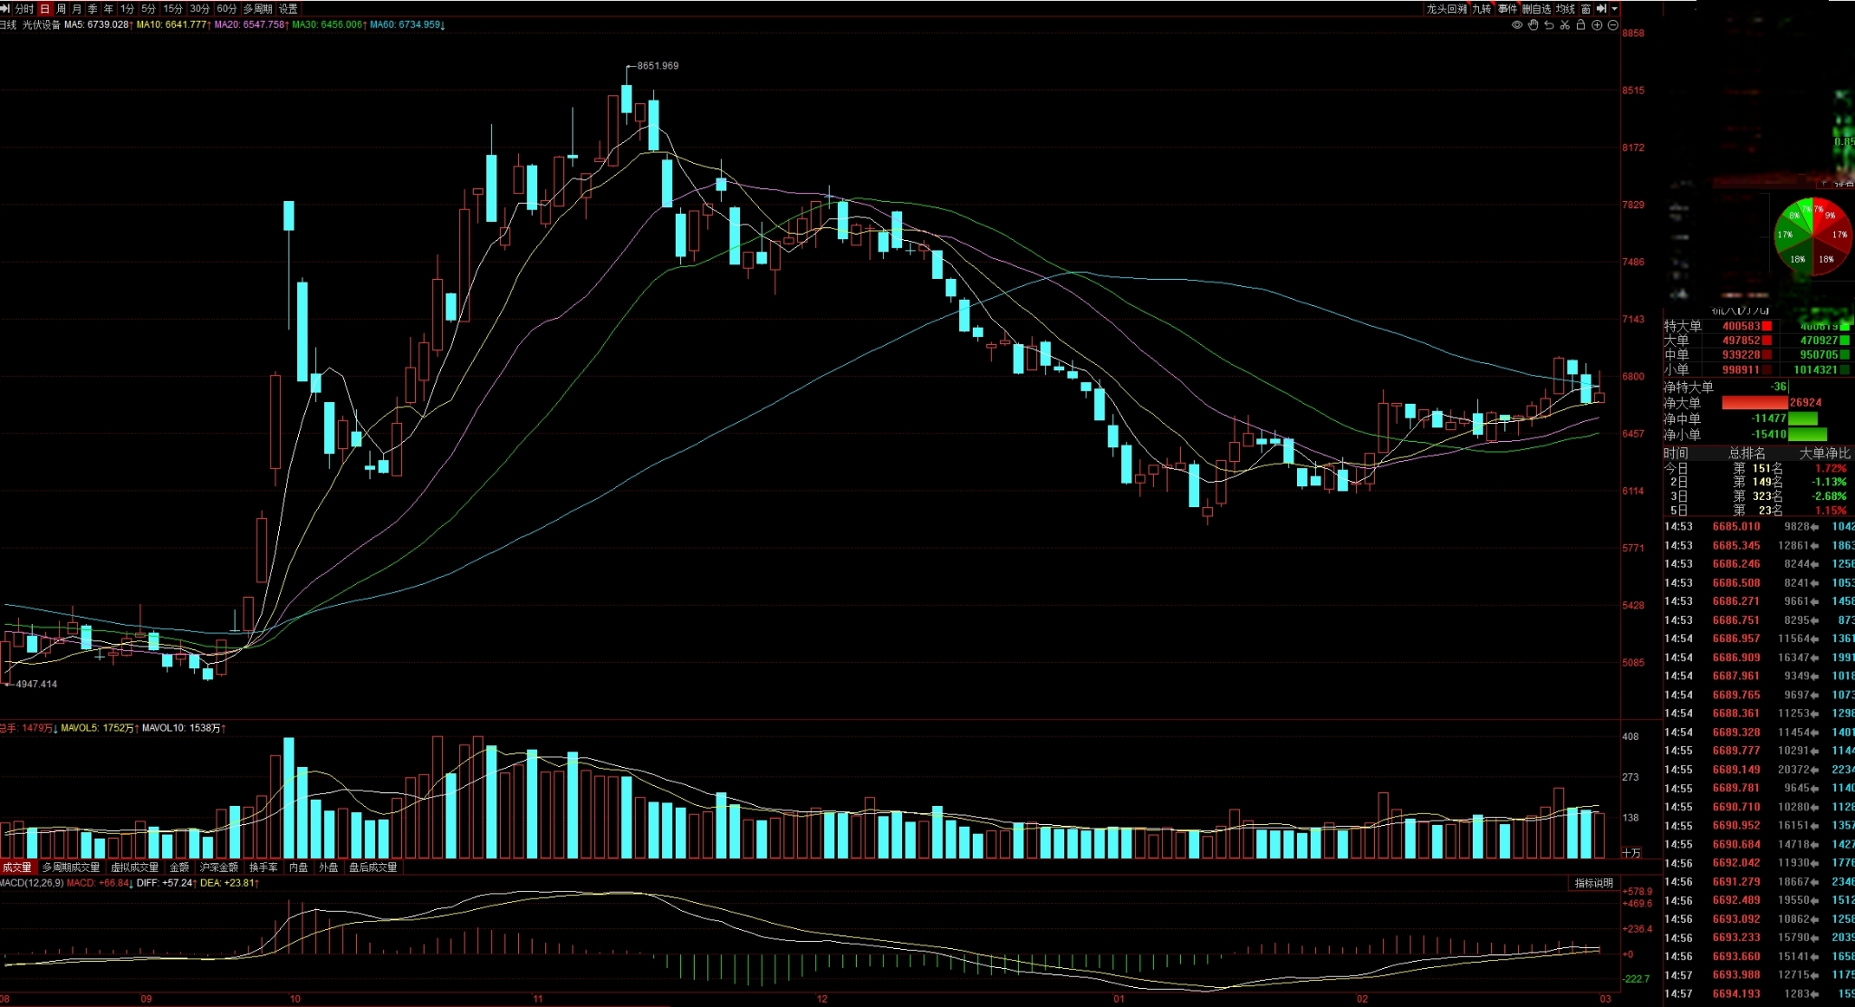This screenshot has height=1007, width=1855.
Task: Open 设置 chart settings
Action: 288,9
